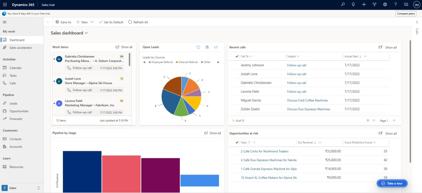
Task: Click the Take a tour button
Action: [x=392, y=183]
